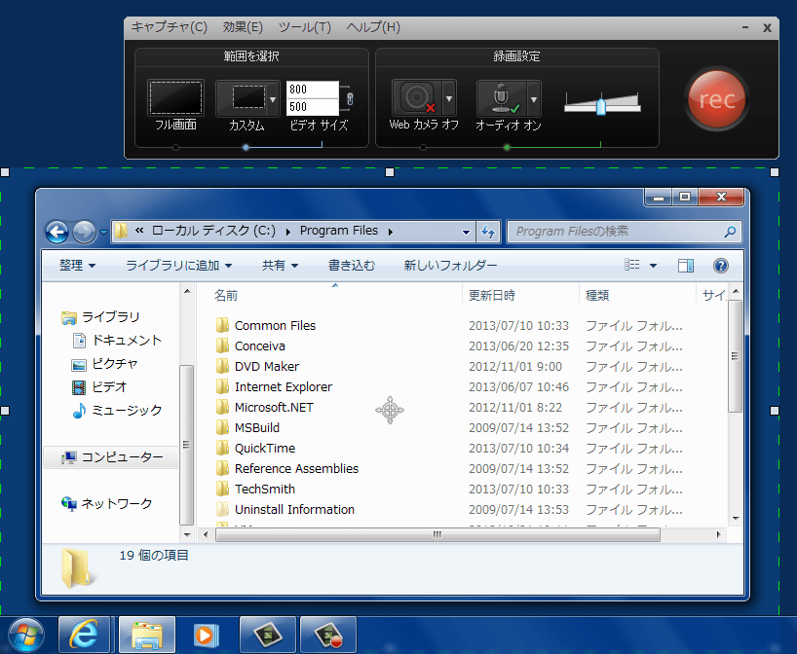Select ビデオ library
Screen dimensions: 797x654
(x=99, y=387)
